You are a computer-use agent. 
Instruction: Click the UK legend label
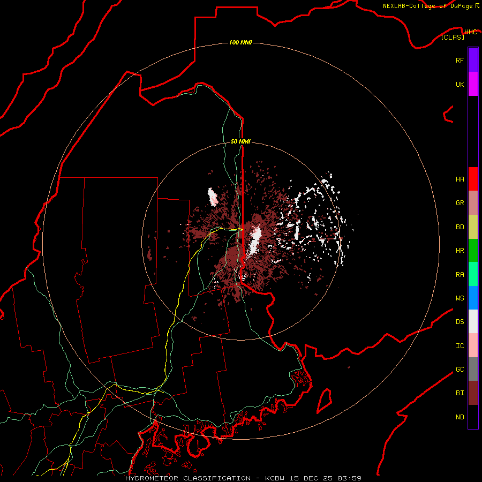coord(460,85)
